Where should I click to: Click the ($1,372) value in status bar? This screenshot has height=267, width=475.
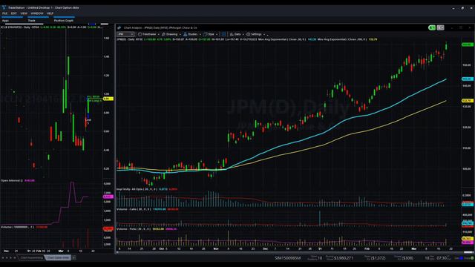coord(379,258)
